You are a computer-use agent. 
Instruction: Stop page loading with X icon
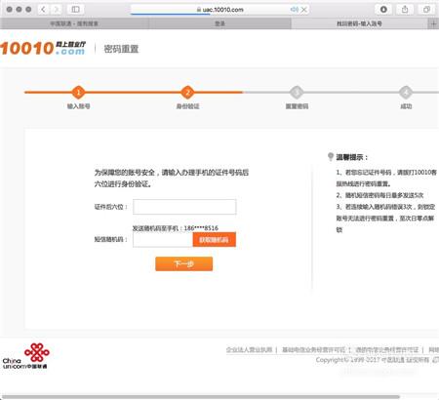pos(304,10)
